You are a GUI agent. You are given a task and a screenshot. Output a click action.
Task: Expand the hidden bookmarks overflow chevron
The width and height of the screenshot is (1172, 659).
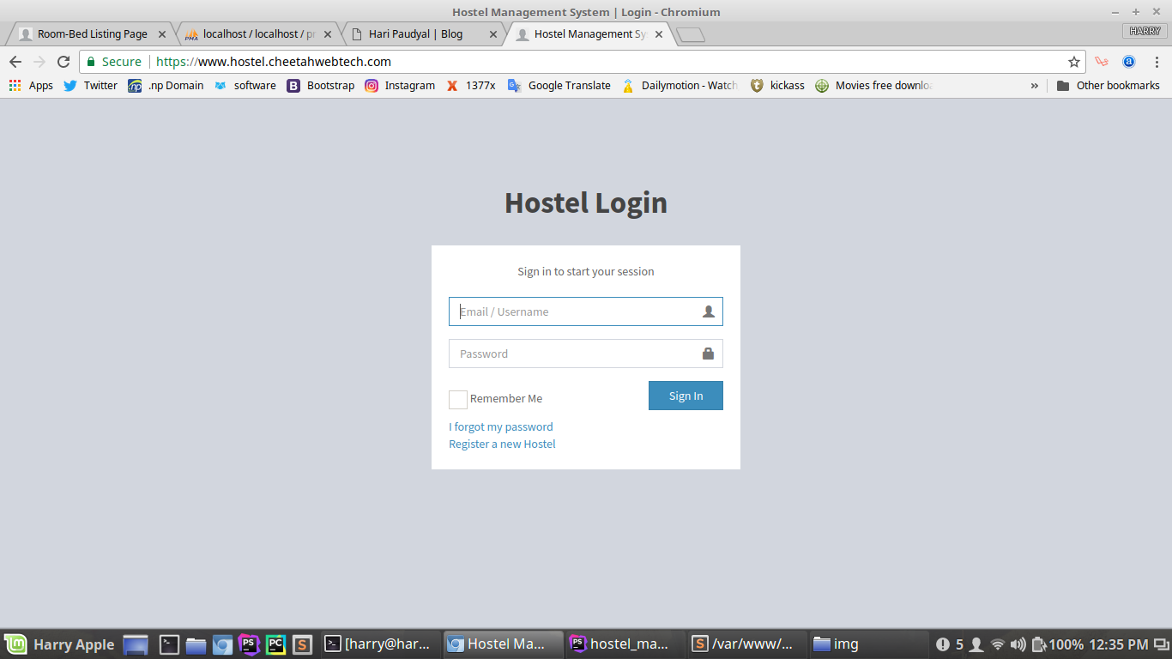coord(1034,86)
